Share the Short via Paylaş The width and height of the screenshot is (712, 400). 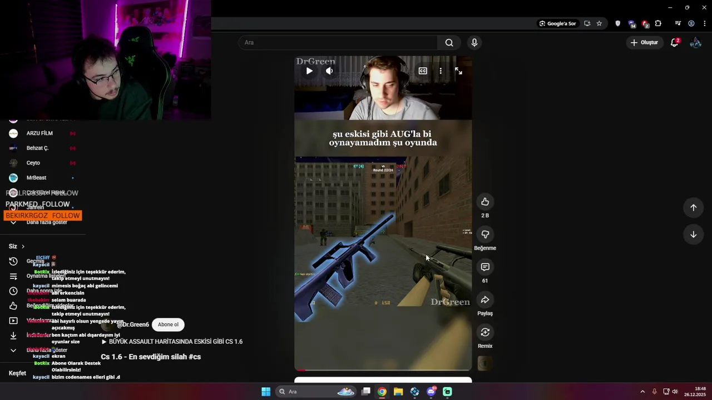[485, 300]
